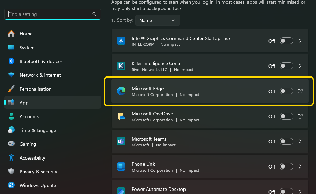Click the search magnifier icon
The height and width of the screenshot is (194, 316).
pyautogui.click(x=94, y=14)
